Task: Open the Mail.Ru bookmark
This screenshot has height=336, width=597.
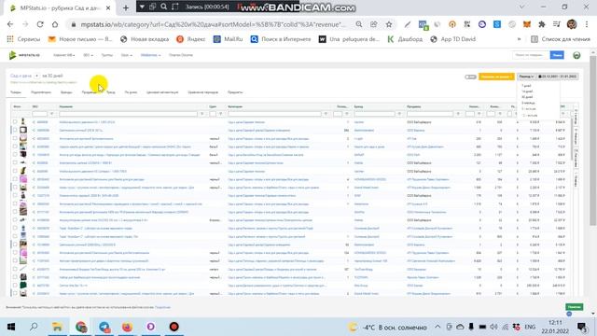Action: [228, 39]
